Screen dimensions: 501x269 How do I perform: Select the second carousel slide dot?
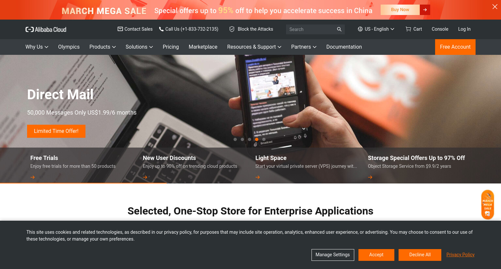coord(242,139)
